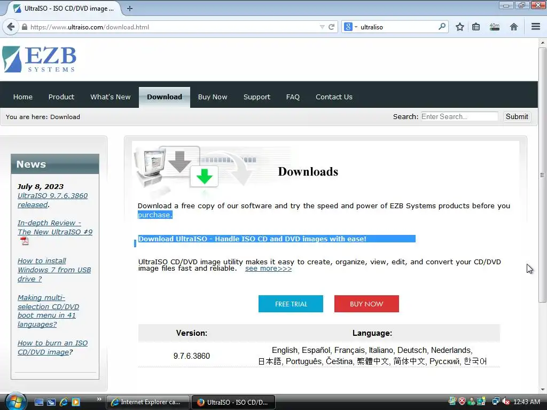
Task: Follow the see more>>> link
Action: 268,269
